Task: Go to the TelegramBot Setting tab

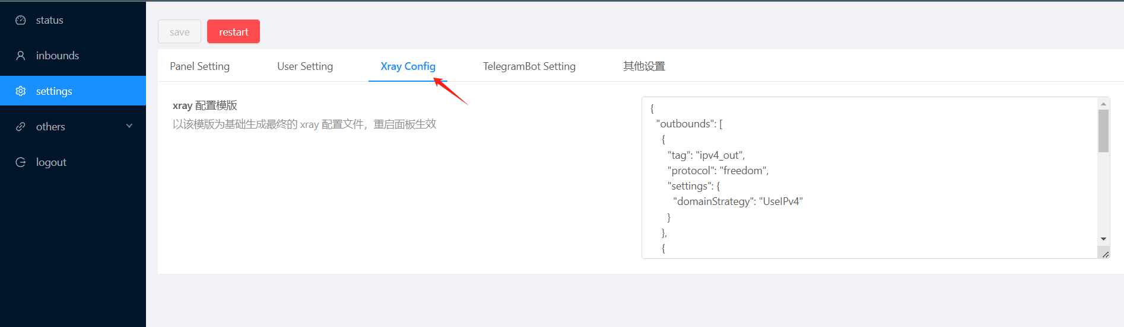Action: pos(529,66)
